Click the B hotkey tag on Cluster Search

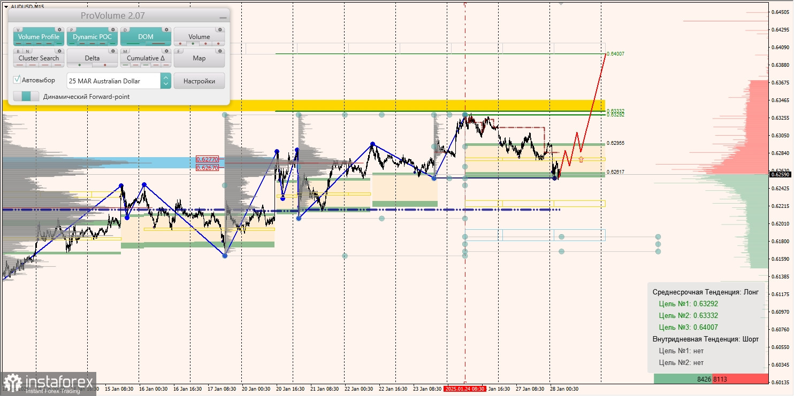(18, 51)
